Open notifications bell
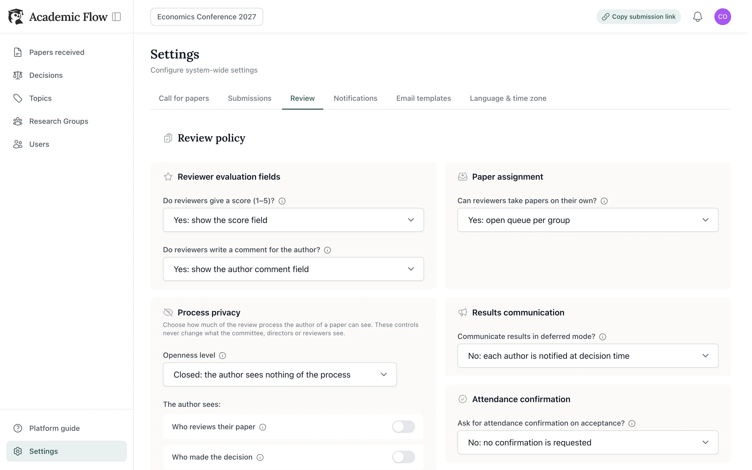This screenshot has width=752, height=470. click(697, 17)
